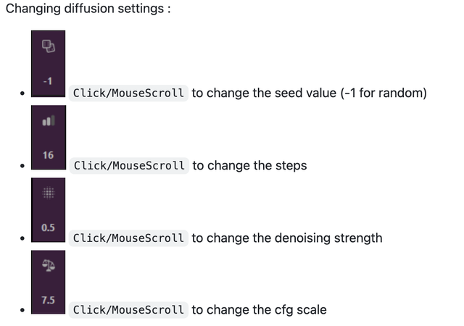Click the denoising value showing 0.5

48,227
